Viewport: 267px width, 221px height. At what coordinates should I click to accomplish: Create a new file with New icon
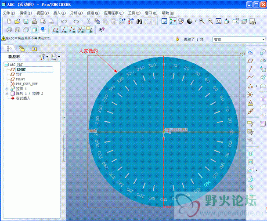click(x=9, y=21)
